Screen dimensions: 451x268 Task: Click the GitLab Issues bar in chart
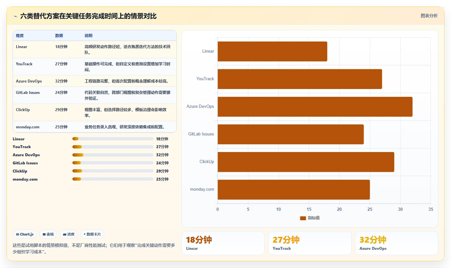click(x=291, y=134)
